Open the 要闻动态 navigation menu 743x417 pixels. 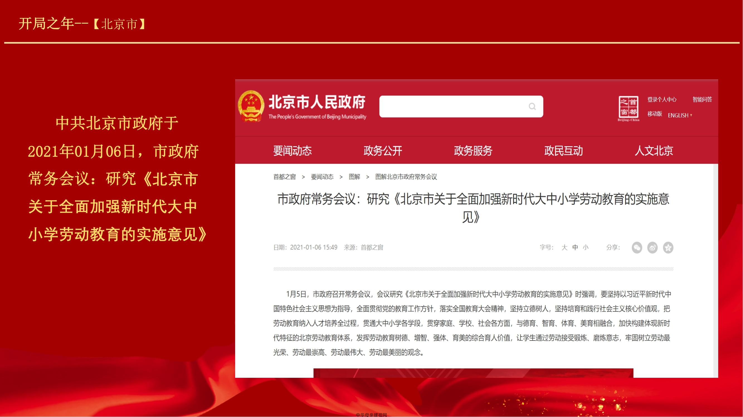click(x=293, y=151)
